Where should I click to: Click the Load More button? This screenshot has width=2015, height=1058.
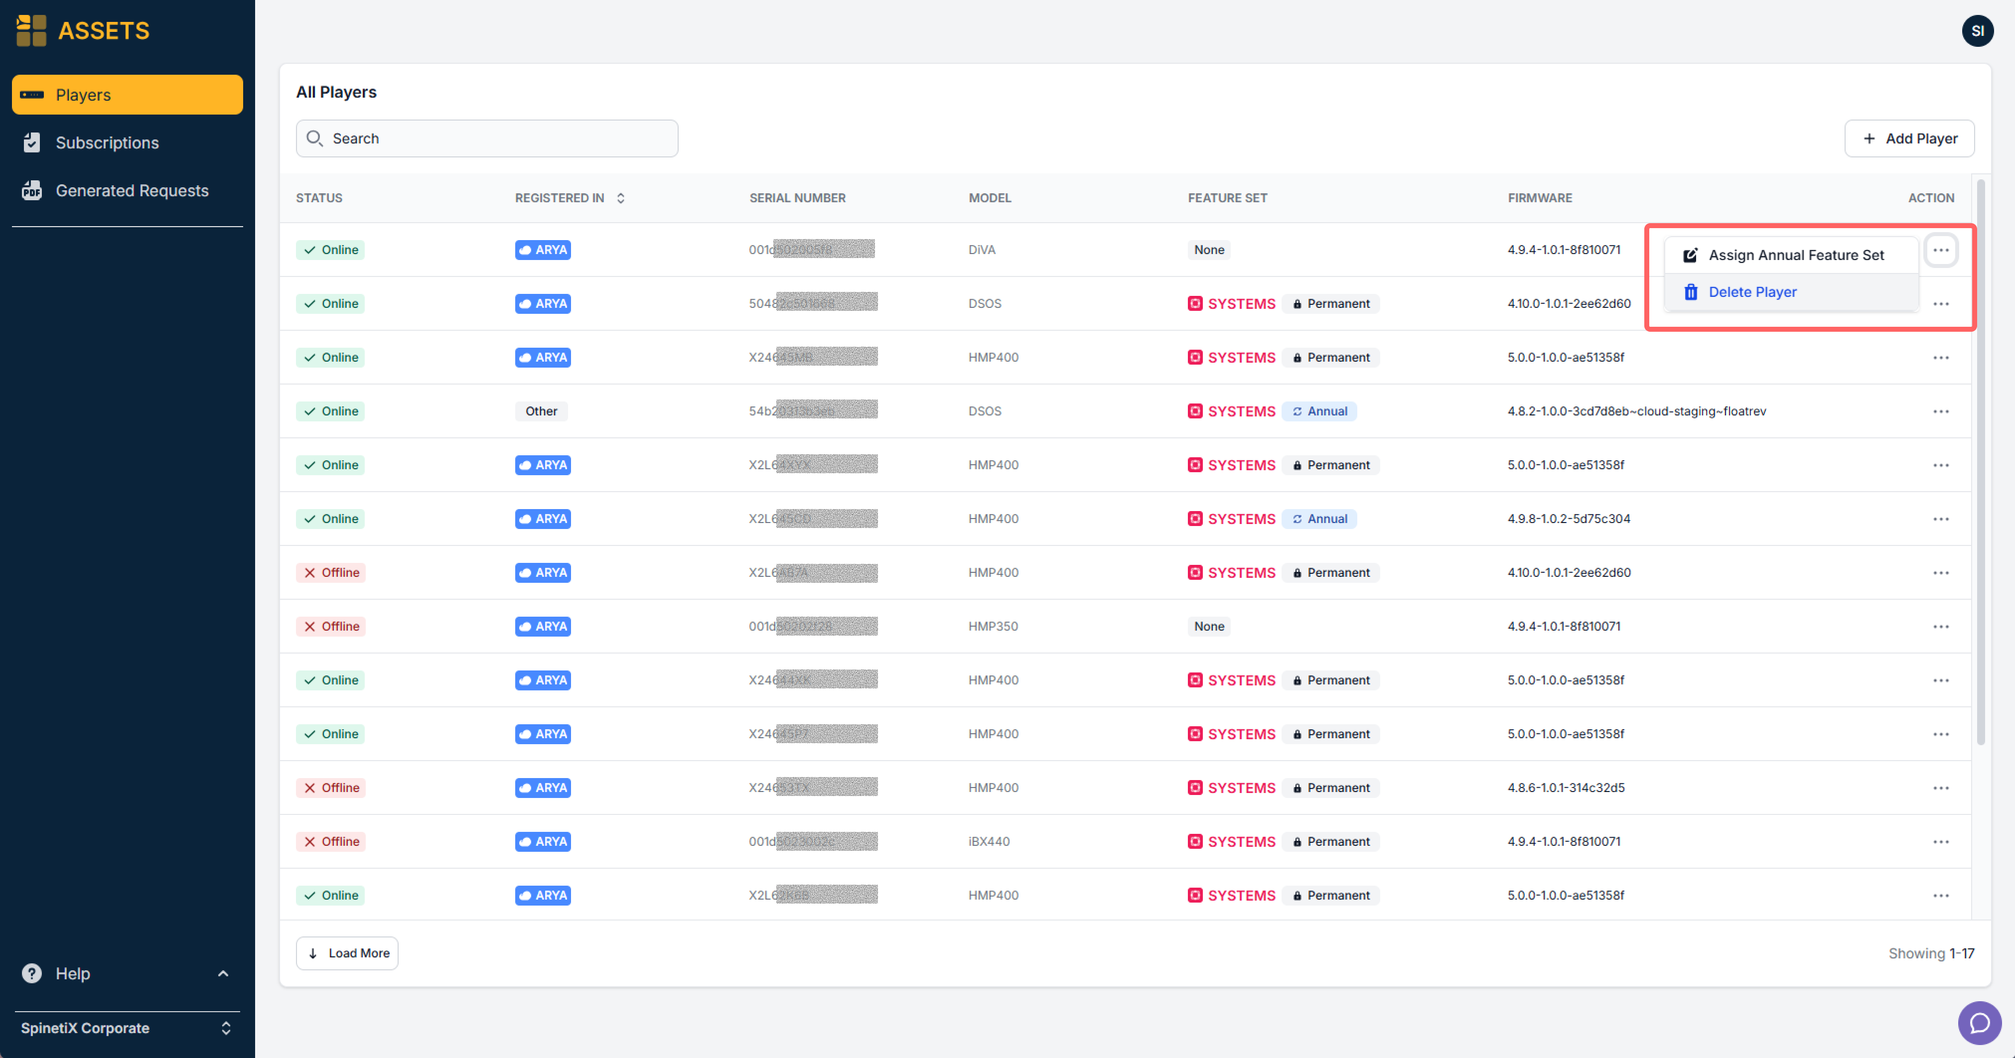pyautogui.click(x=347, y=952)
